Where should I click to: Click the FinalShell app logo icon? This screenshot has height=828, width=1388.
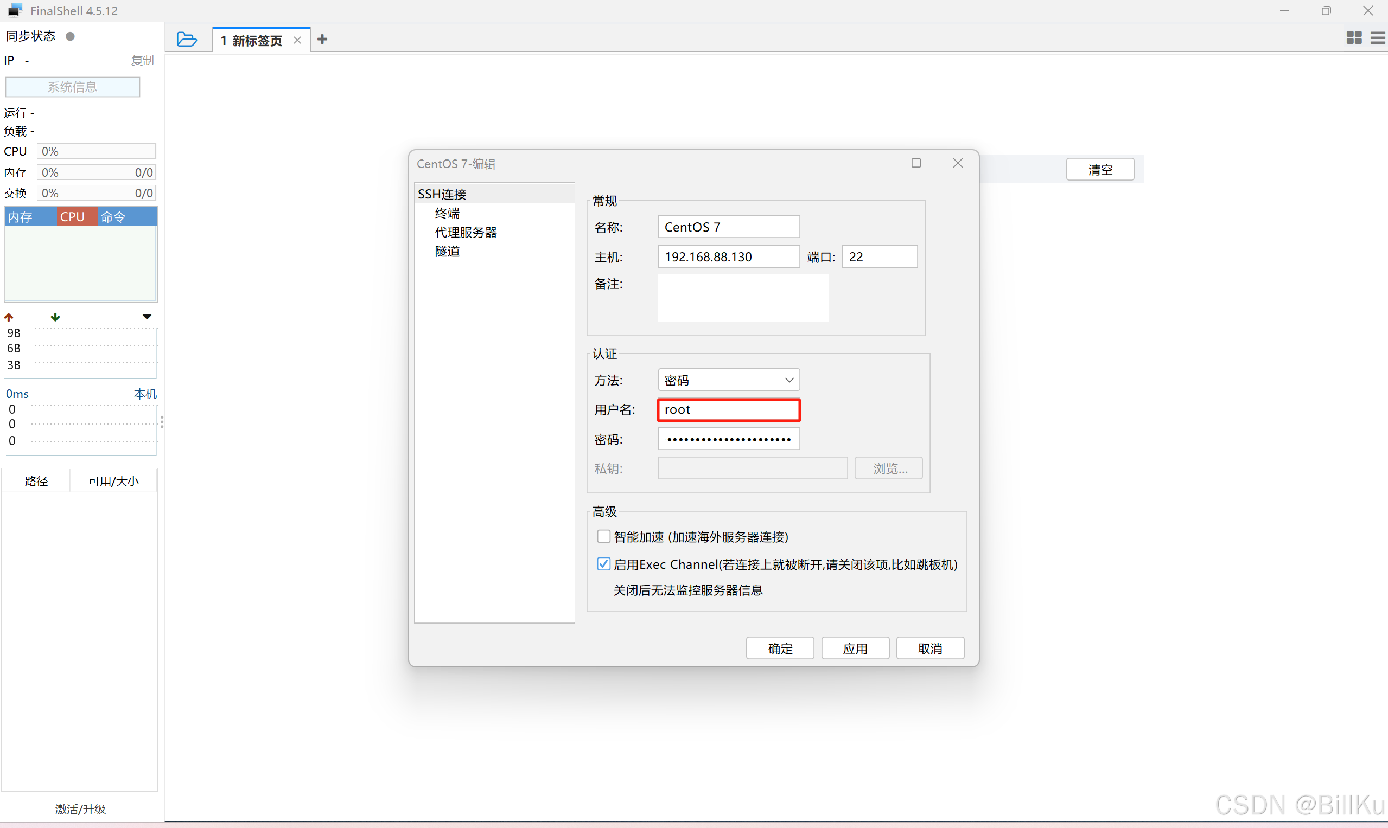[15, 10]
